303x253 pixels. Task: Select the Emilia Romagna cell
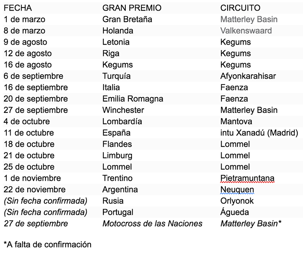[x=133, y=99]
